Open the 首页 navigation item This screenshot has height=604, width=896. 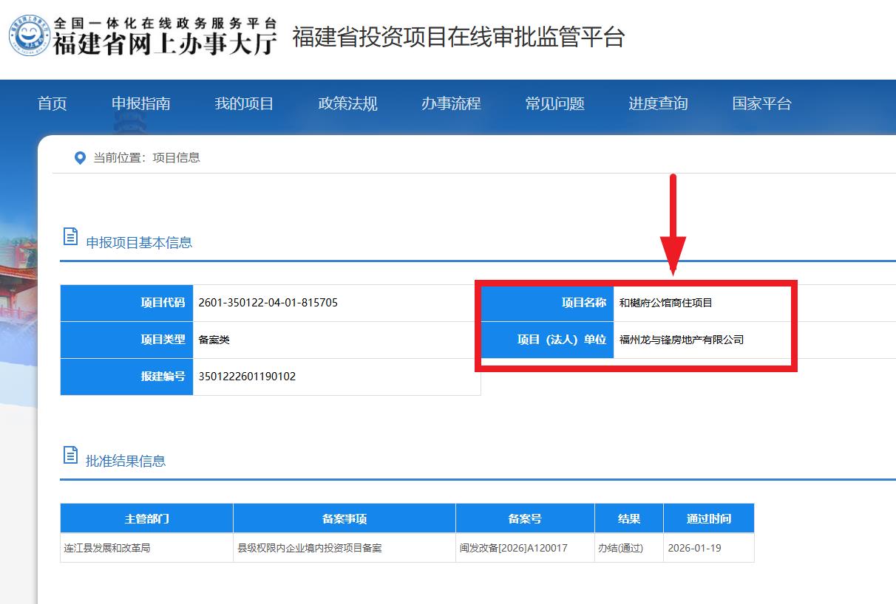coord(52,103)
